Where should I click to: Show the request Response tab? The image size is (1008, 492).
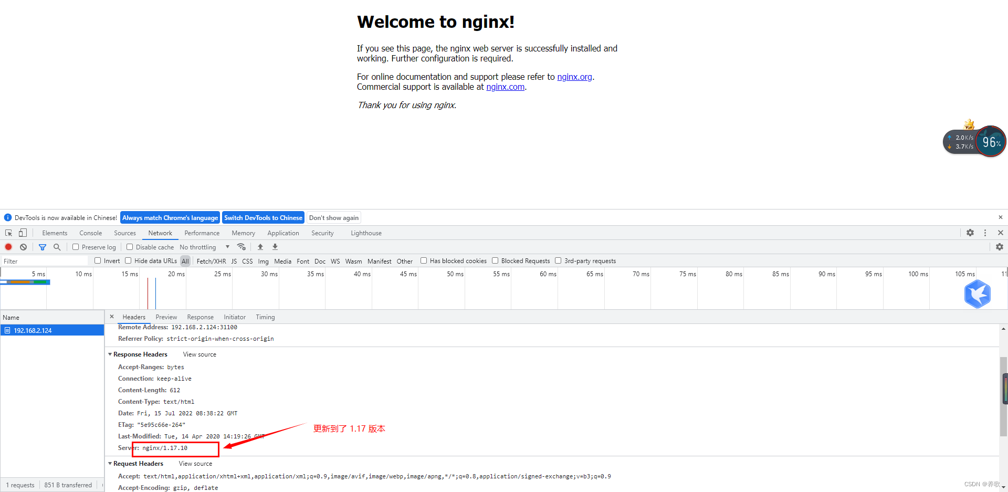click(201, 317)
